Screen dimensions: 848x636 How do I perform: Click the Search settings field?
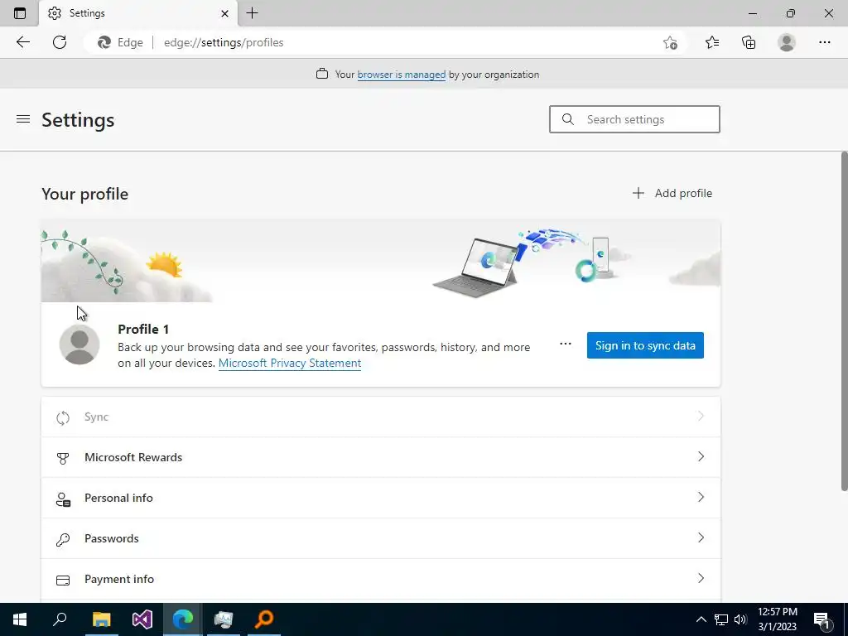point(634,119)
